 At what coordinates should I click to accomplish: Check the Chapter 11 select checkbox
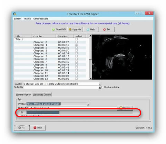tap(77, 73)
